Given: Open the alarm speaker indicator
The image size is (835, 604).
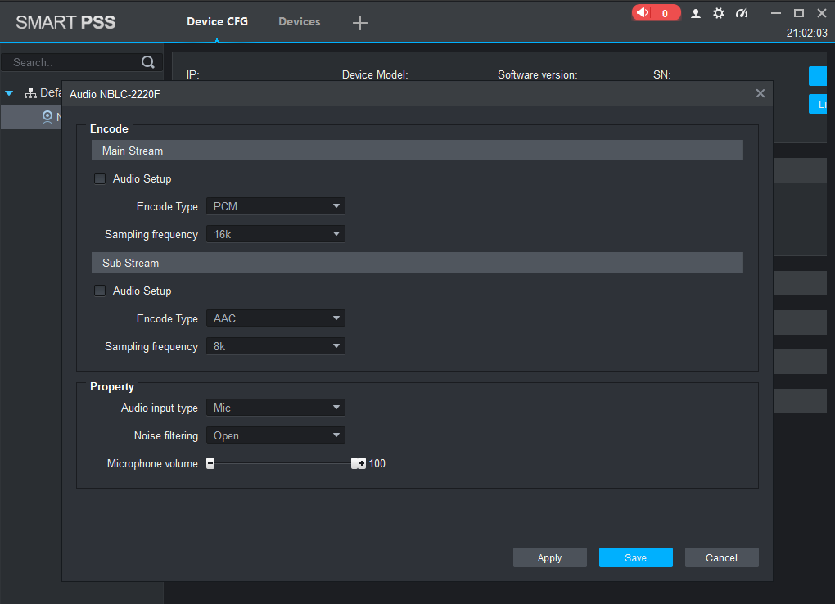Looking at the screenshot, I should (x=656, y=13).
